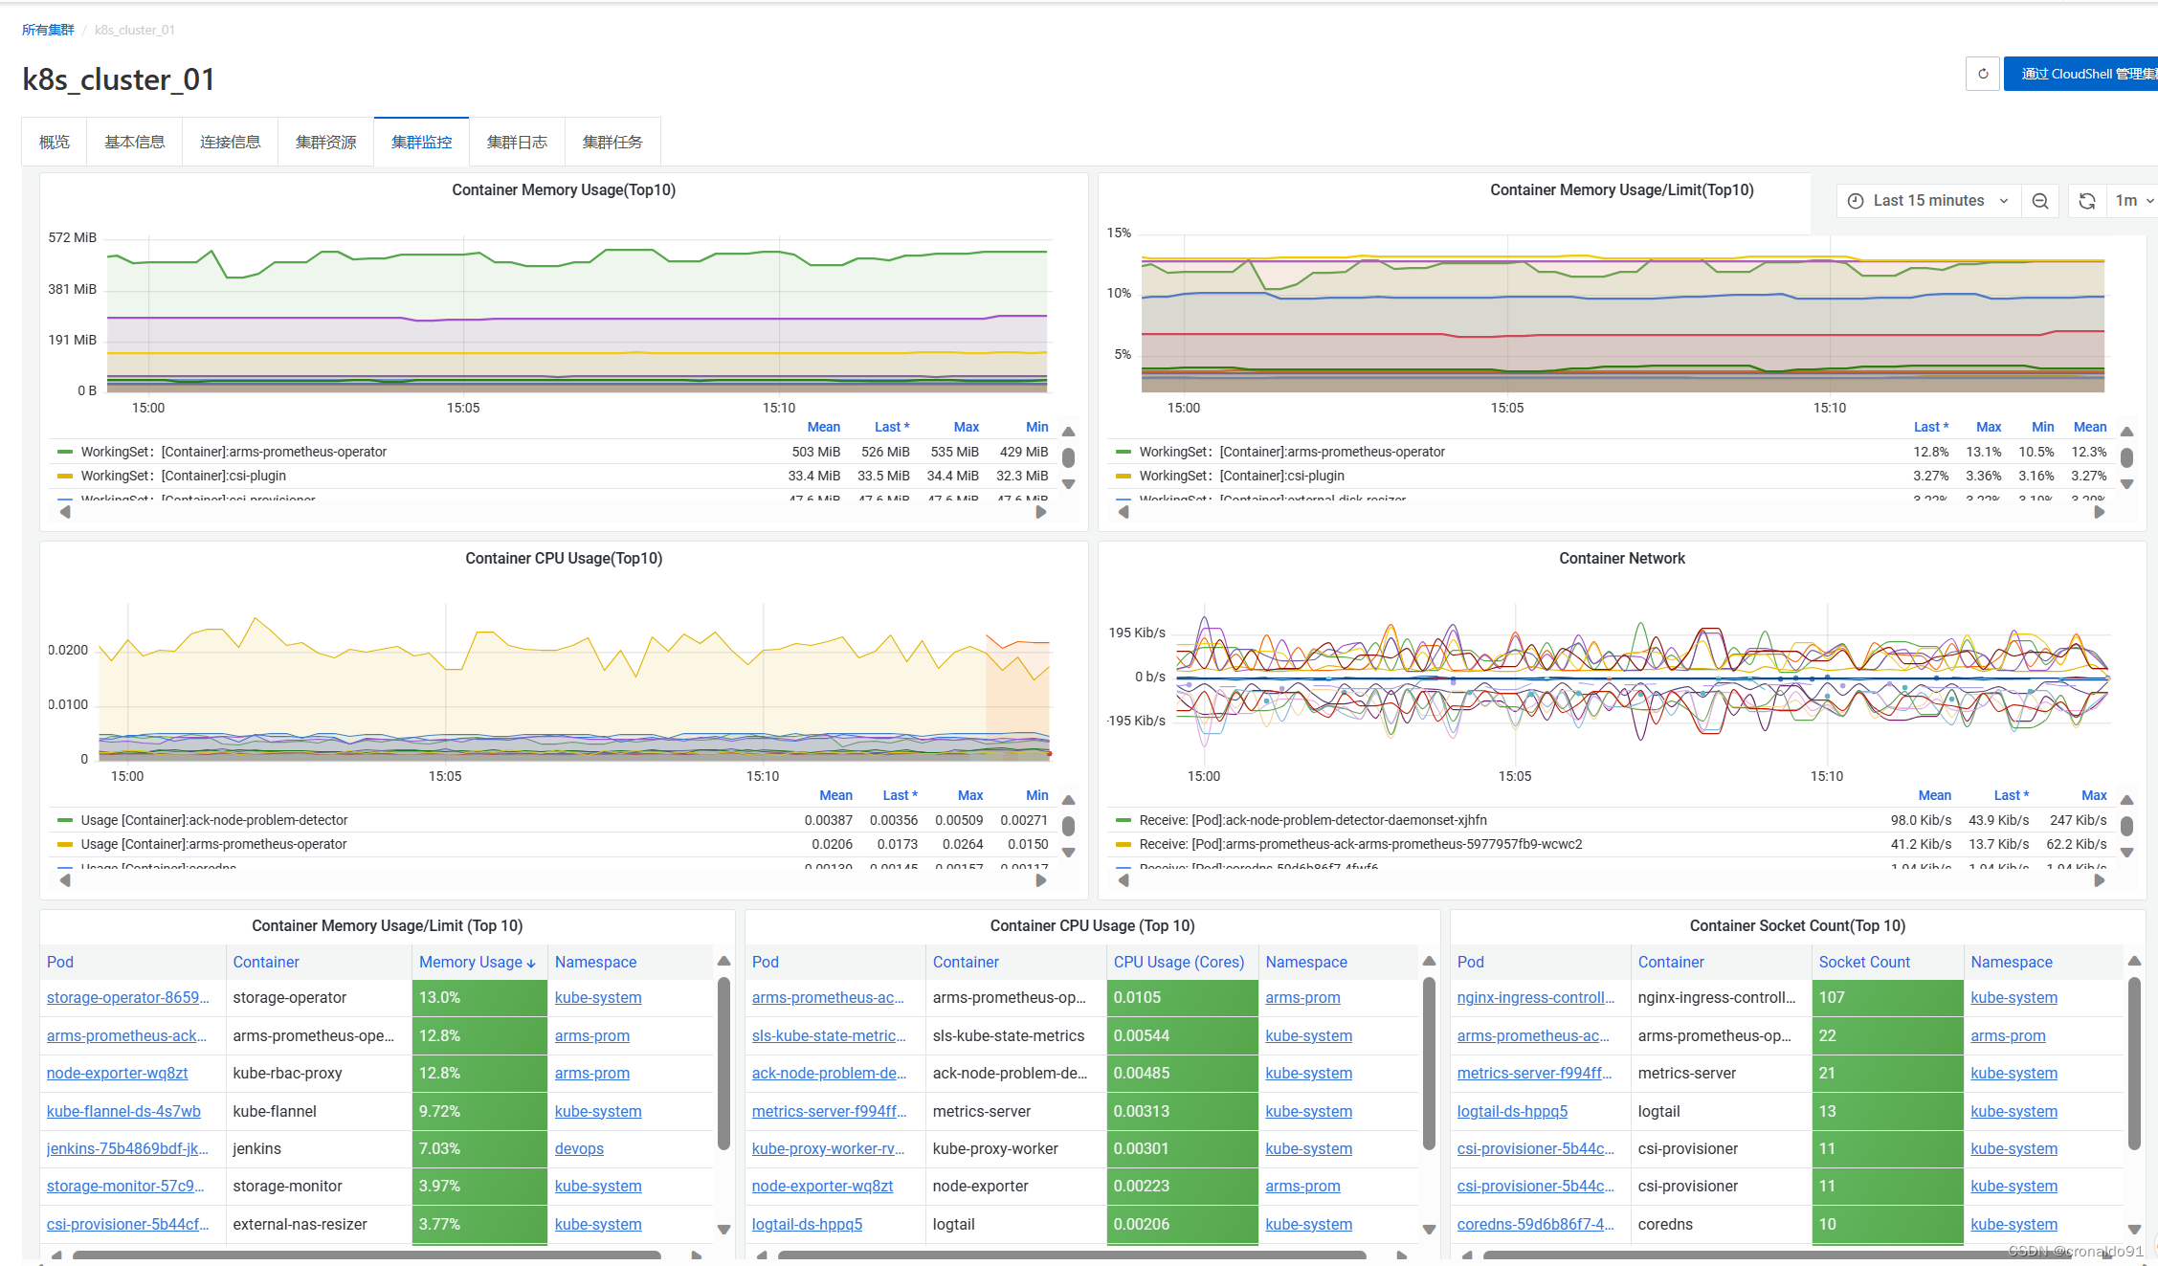Click down arrow of Container Network legend scrollbar
Screen dimensions: 2158x1266
2127,853
